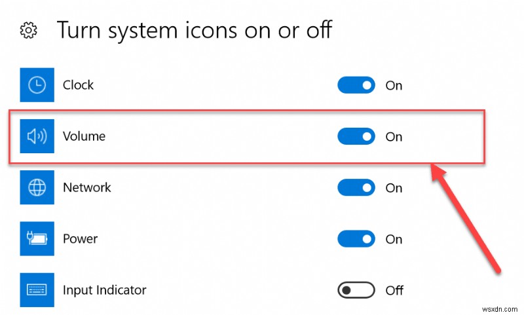Click the Power text label
Viewport: 524px width, 315px height.
pyautogui.click(x=81, y=239)
